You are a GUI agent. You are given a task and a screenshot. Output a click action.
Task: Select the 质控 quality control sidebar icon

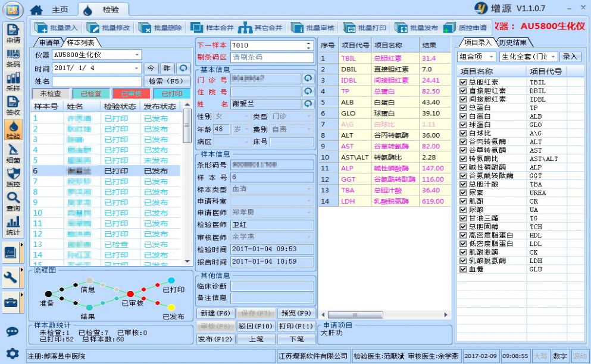tap(13, 178)
